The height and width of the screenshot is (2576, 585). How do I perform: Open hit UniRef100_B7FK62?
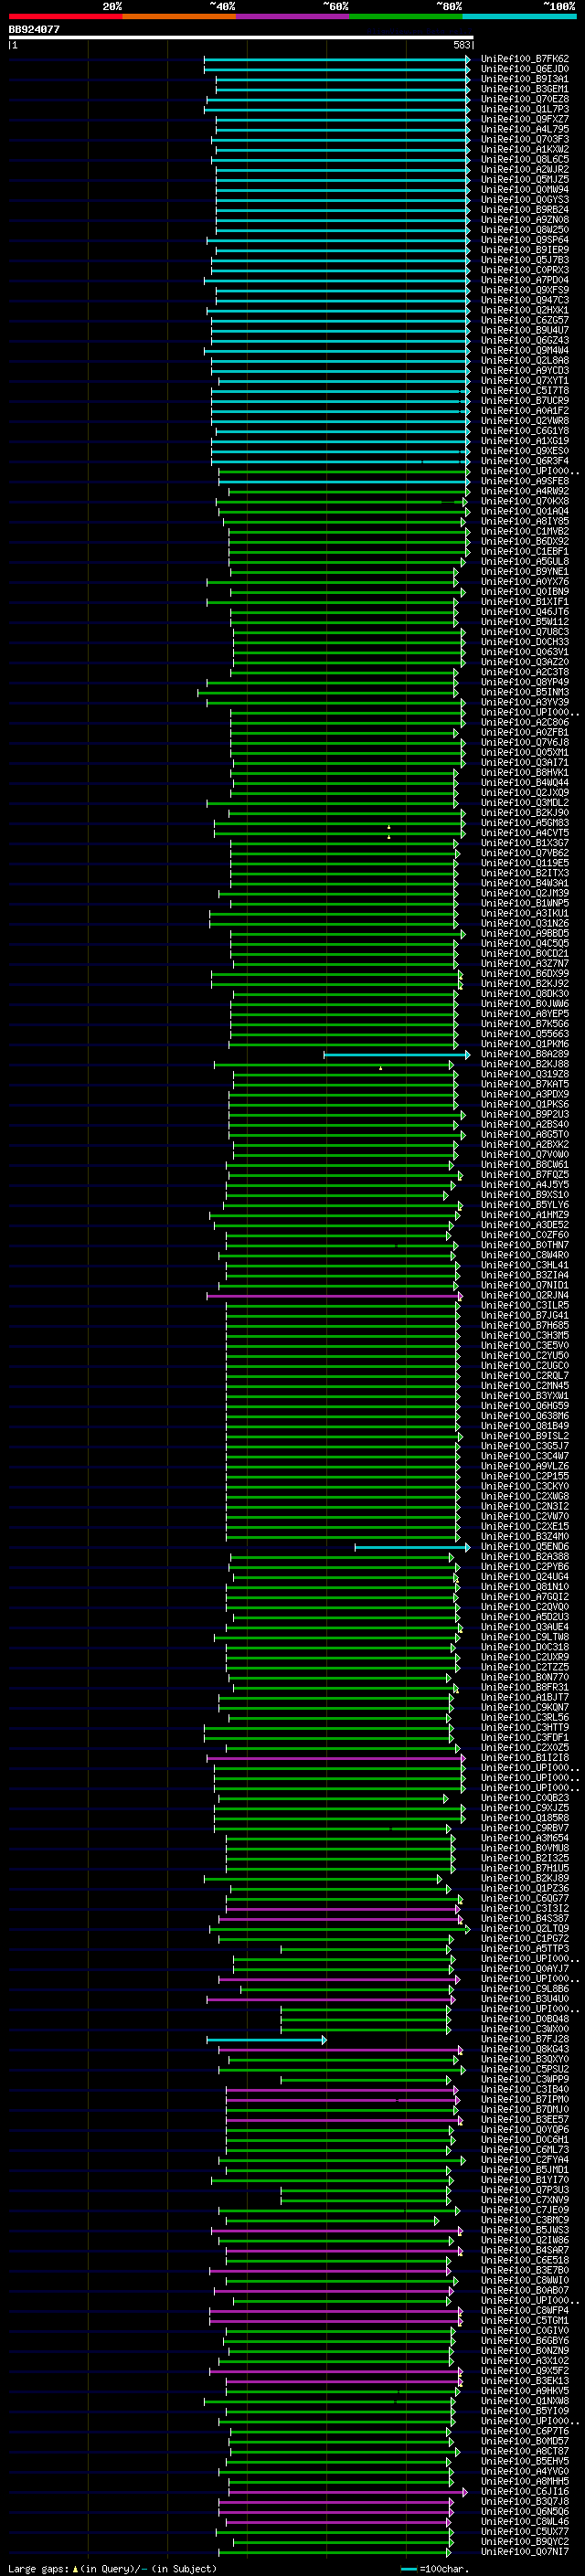coord(525,59)
